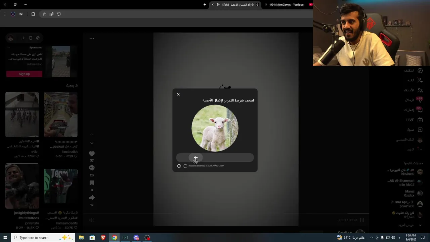430x242 pixels.
Task: Open media controls playlist icon
Action: (x=21, y=14)
